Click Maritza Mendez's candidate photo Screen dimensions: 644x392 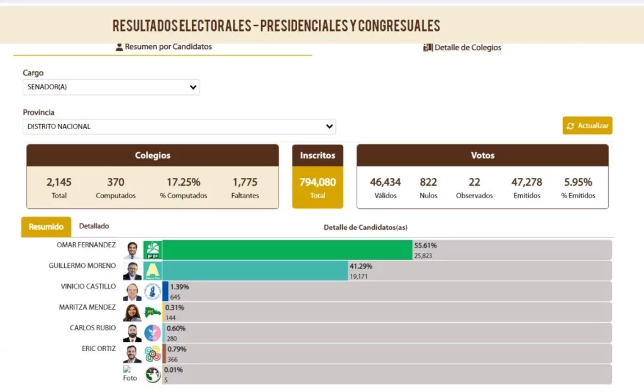pos(132,312)
